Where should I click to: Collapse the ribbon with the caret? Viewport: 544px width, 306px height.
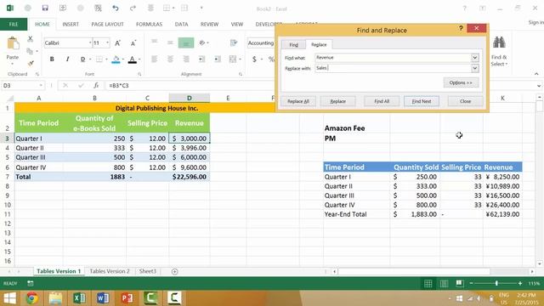[x=536, y=74]
